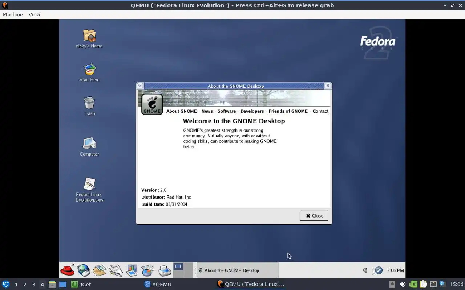
Task: Select the Trash desktop icon
Action: click(89, 106)
